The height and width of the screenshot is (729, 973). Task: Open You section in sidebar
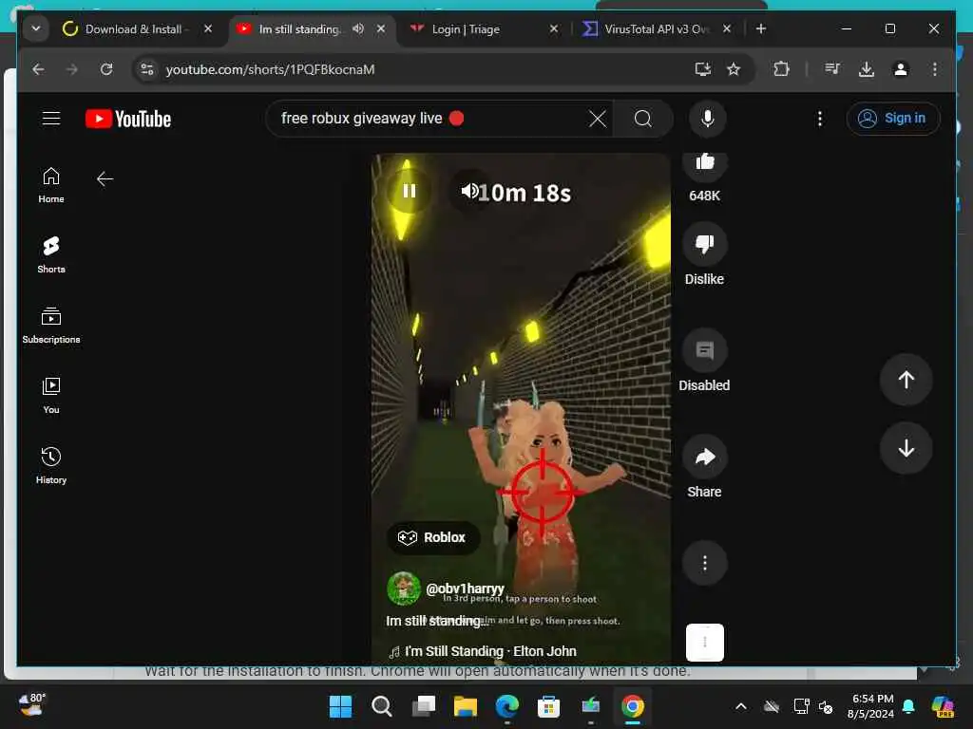tap(51, 396)
